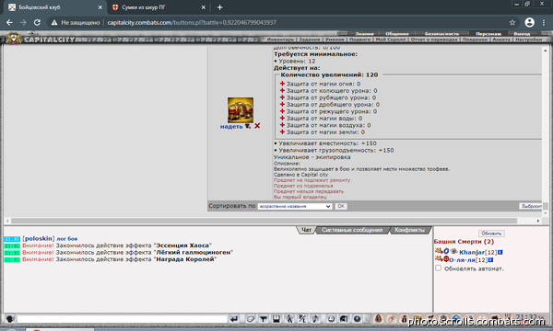Click the send message arrow icon
Screen dimensions: 553x331
point(234,319)
